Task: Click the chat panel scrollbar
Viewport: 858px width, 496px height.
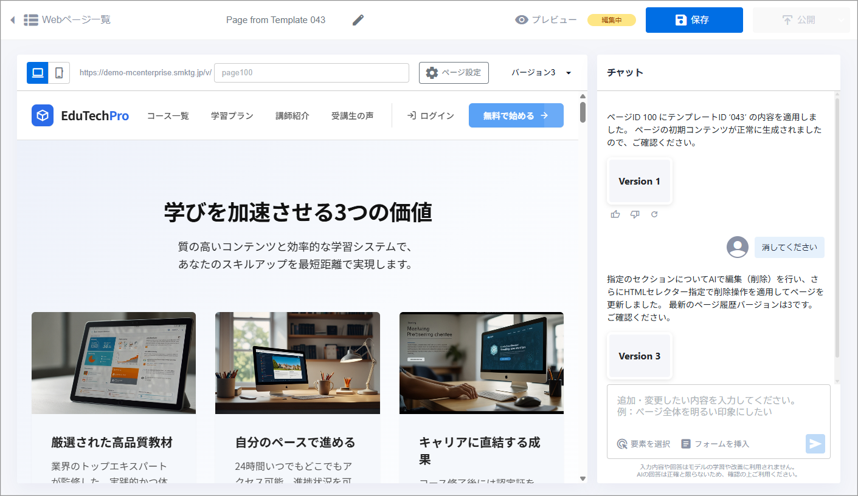Action: tap(837, 228)
